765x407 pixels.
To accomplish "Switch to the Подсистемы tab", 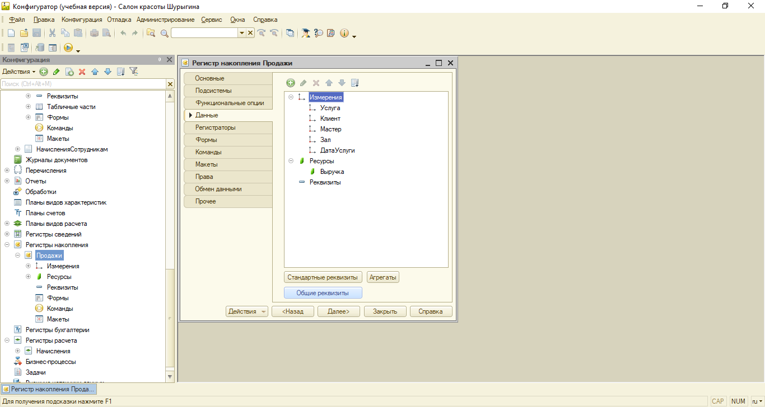I will 228,91.
